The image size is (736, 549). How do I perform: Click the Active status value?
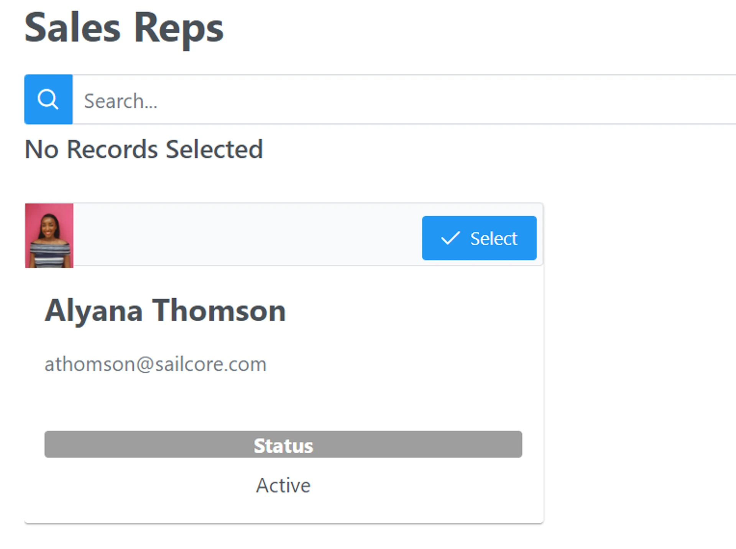click(283, 485)
